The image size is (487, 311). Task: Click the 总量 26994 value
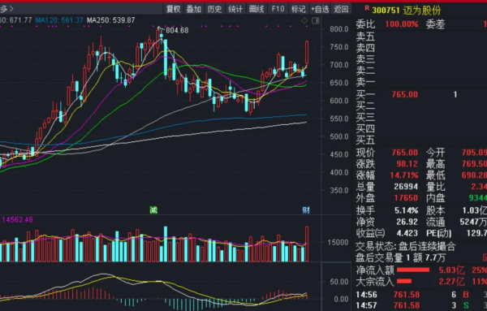pos(406,187)
